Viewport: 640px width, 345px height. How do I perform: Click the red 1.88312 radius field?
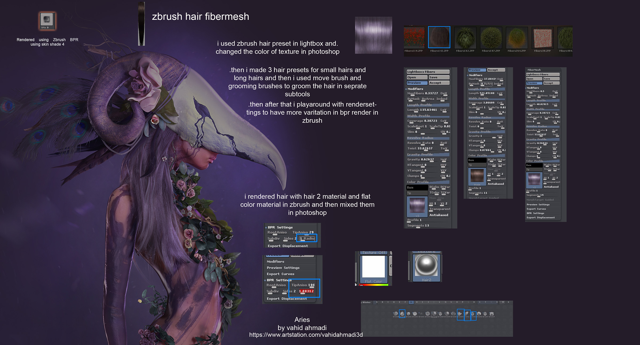coord(306,291)
